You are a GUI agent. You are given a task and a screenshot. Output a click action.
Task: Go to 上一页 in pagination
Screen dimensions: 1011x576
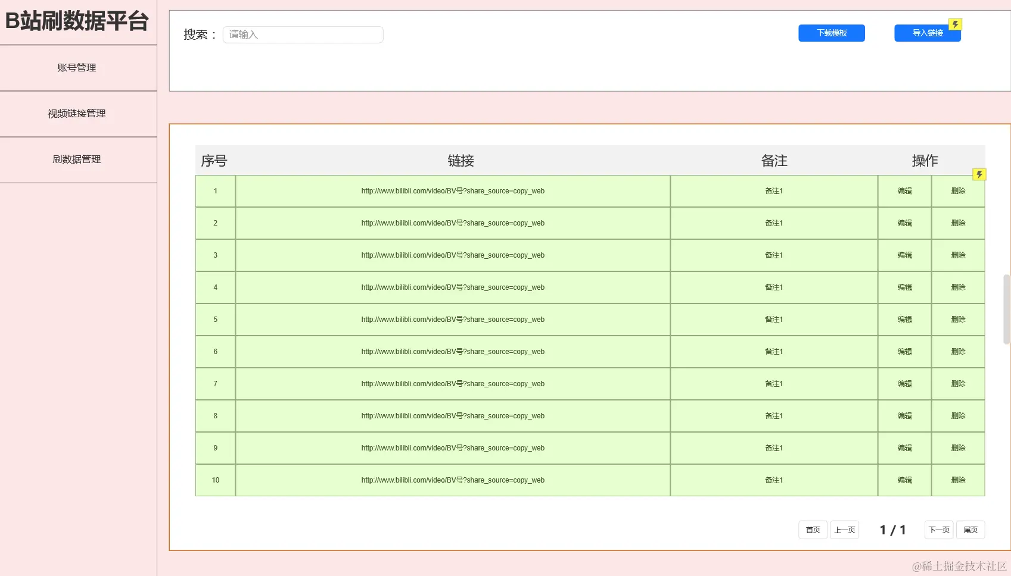coord(844,530)
